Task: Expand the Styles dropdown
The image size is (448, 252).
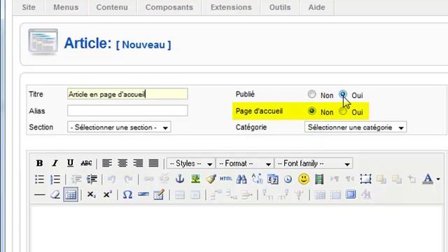Action: click(191, 163)
